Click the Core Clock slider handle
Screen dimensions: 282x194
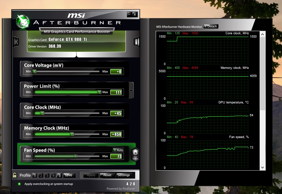(x=42, y=113)
